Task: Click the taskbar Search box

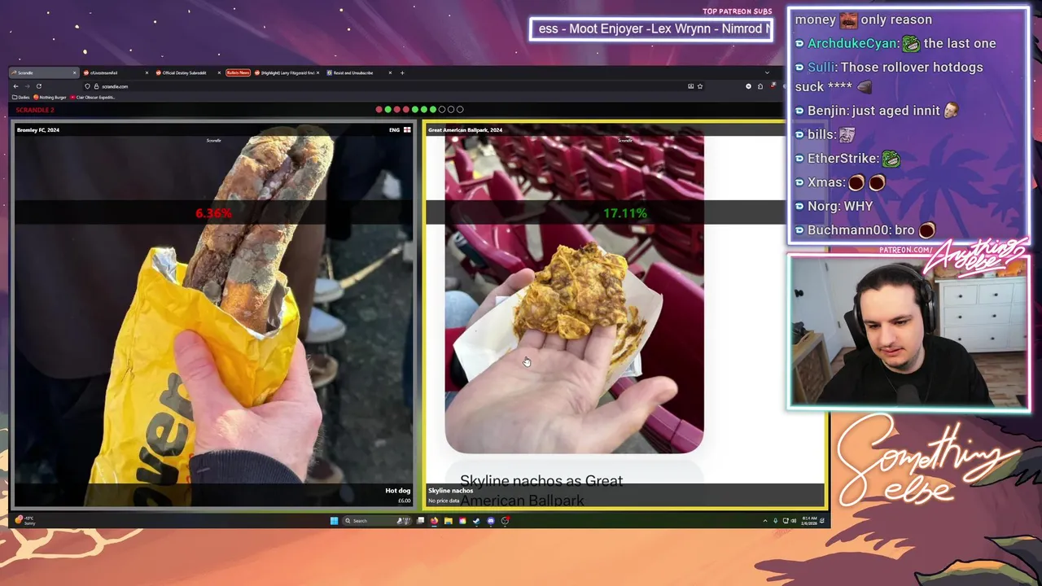Action: pyautogui.click(x=378, y=520)
